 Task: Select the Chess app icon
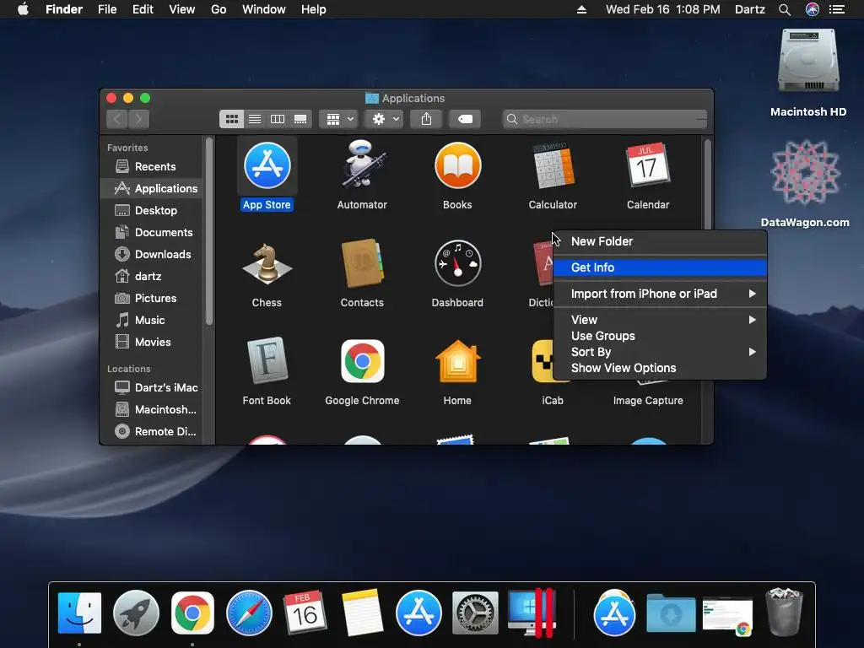coord(267,264)
